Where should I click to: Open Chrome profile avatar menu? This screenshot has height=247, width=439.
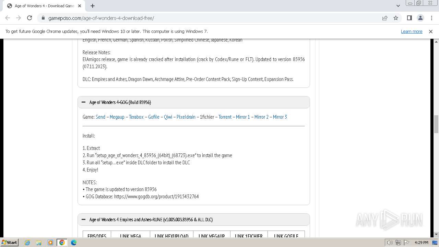point(420,18)
